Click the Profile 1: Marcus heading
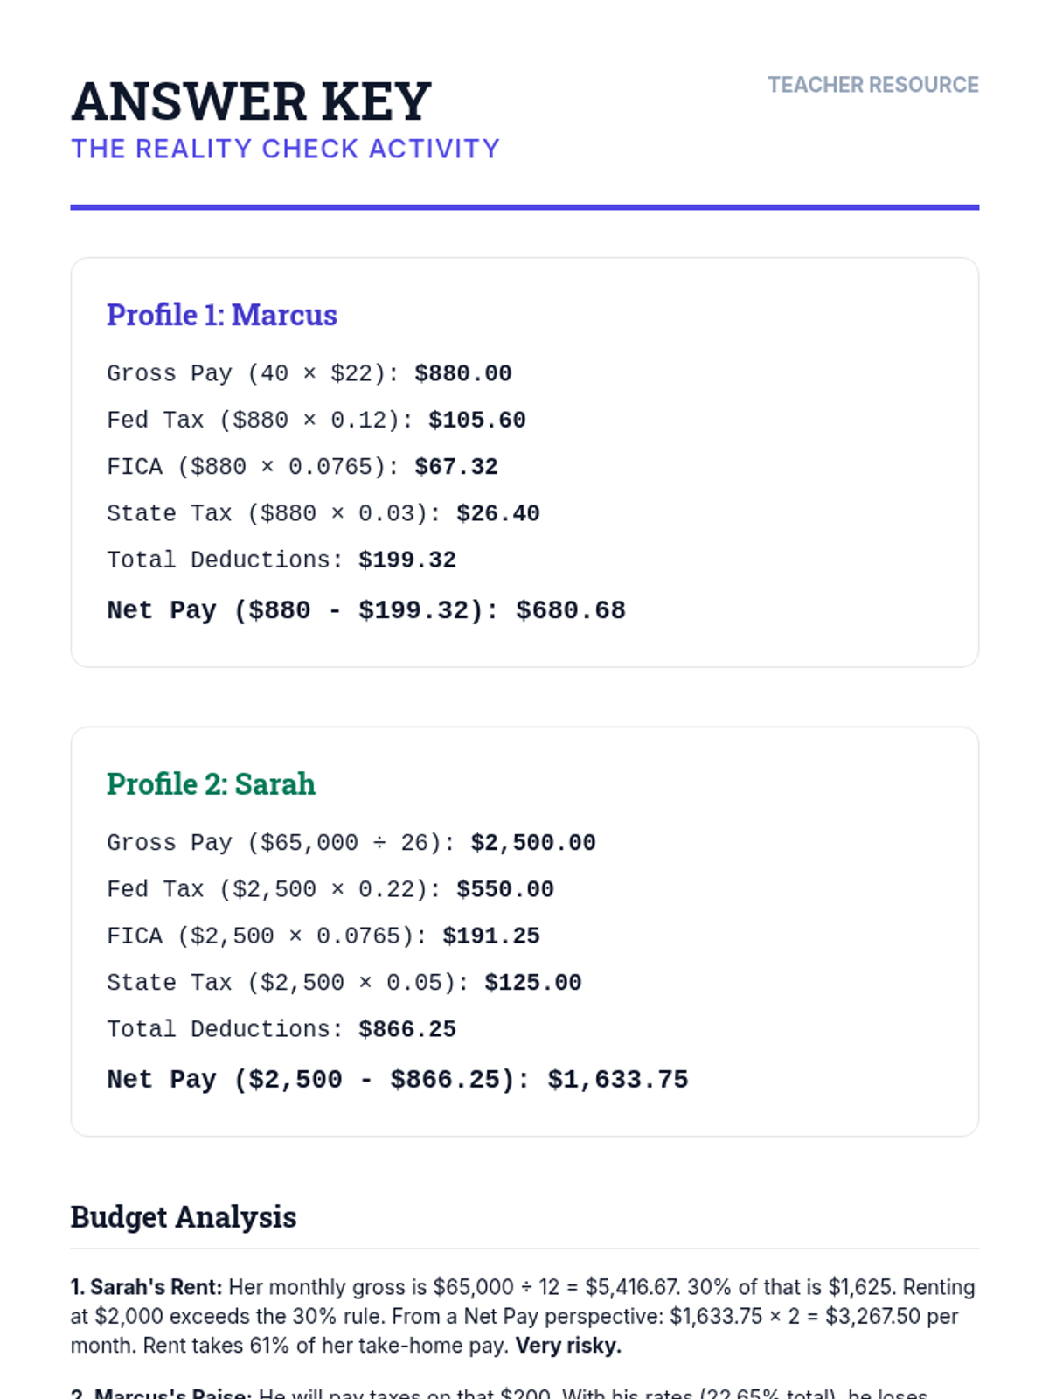1049x1399 pixels. coord(222,315)
